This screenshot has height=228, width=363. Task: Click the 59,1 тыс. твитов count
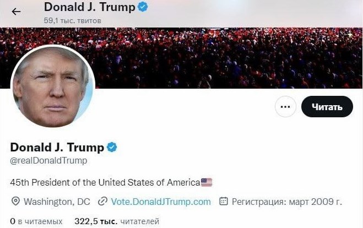[x=73, y=20]
